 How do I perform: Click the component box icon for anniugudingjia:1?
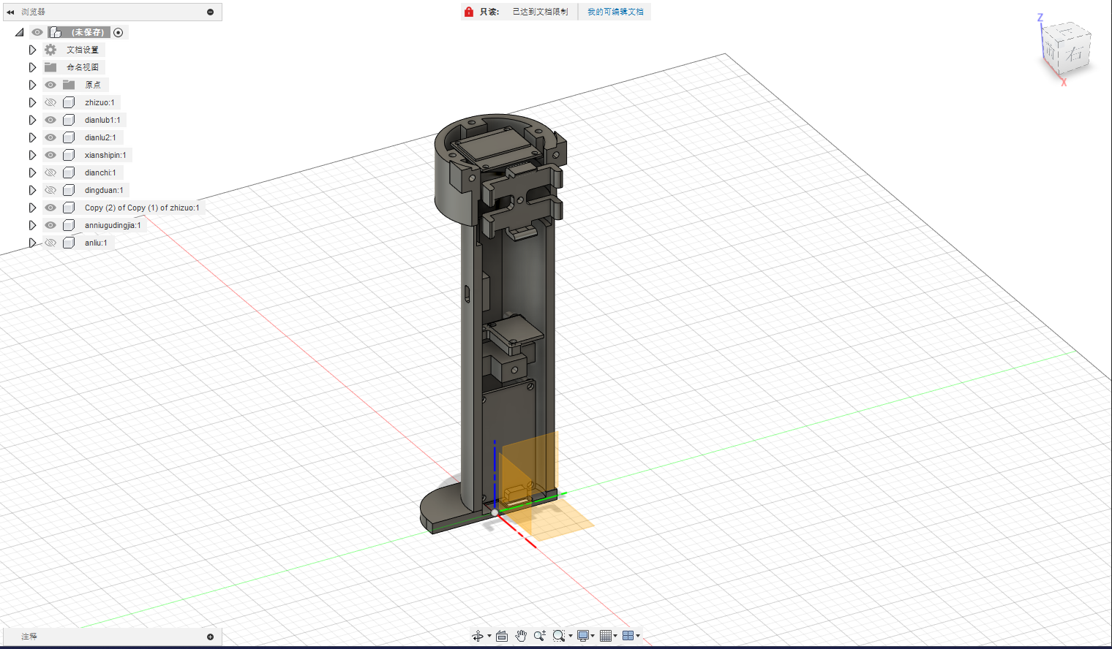69,225
